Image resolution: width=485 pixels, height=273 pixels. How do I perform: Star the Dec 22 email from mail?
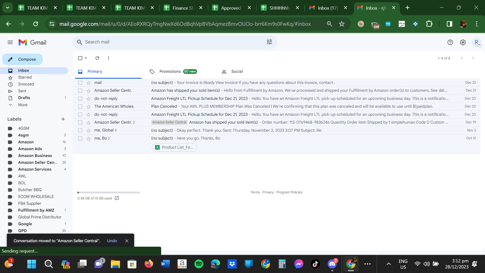[89, 83]
